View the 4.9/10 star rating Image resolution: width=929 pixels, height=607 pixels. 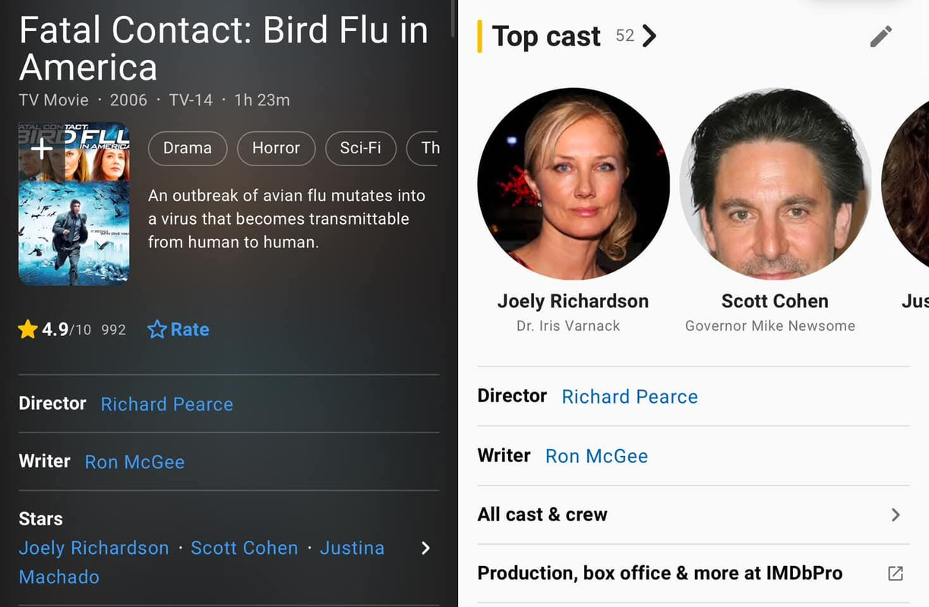click(55, 329)
